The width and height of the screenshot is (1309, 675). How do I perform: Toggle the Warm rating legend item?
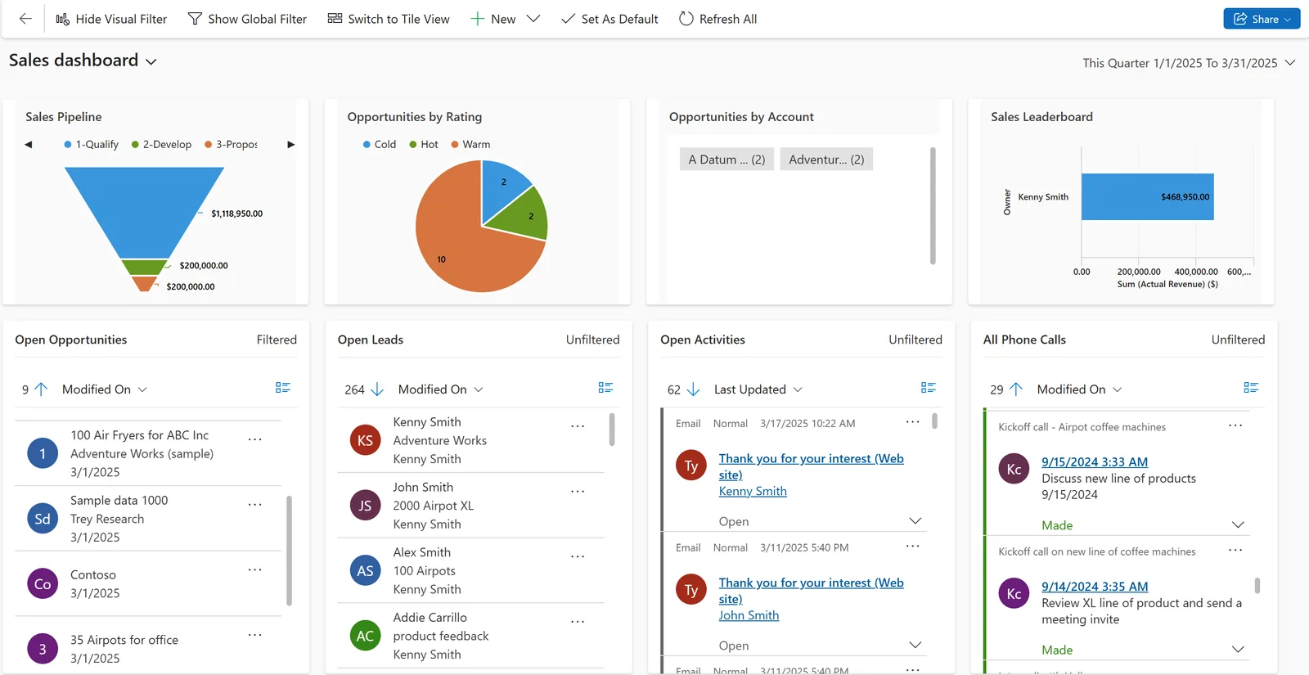tap(470, 144)
